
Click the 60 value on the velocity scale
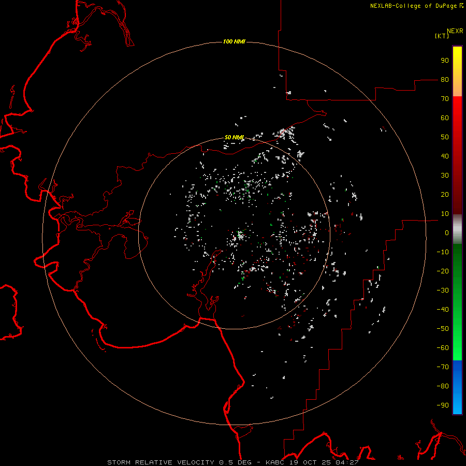click(445, 118)
